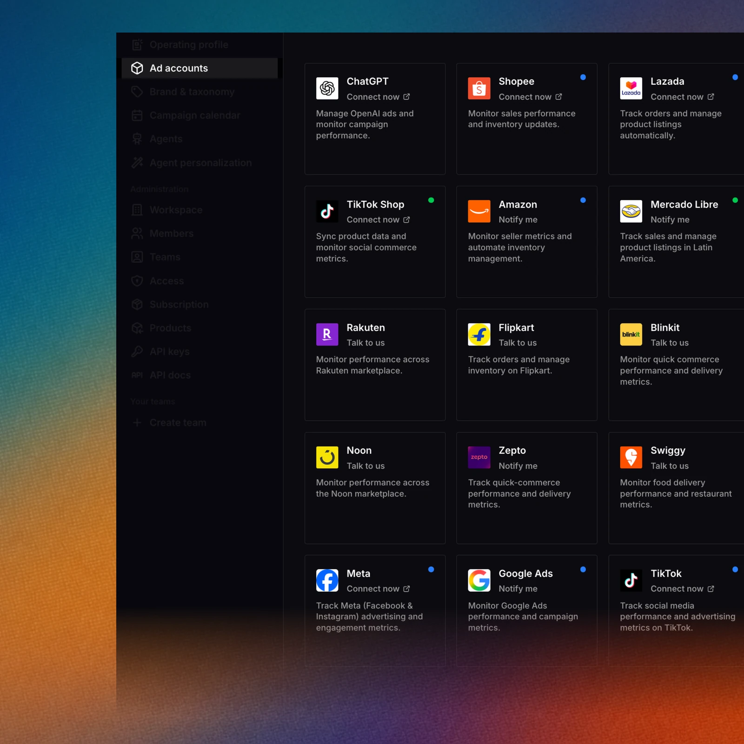The width and height of the screenshot is (744, 744).
Task: Click the Noon logo icon
Action: (327, 457)
